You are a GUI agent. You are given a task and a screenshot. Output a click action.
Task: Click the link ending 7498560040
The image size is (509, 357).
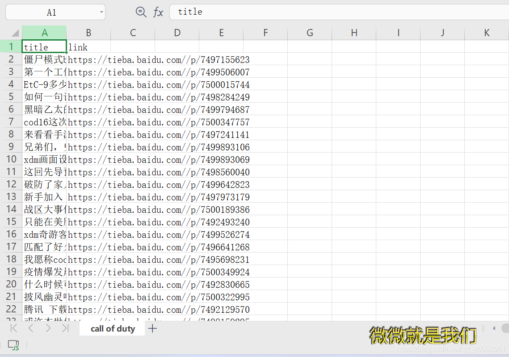point(159,172)
